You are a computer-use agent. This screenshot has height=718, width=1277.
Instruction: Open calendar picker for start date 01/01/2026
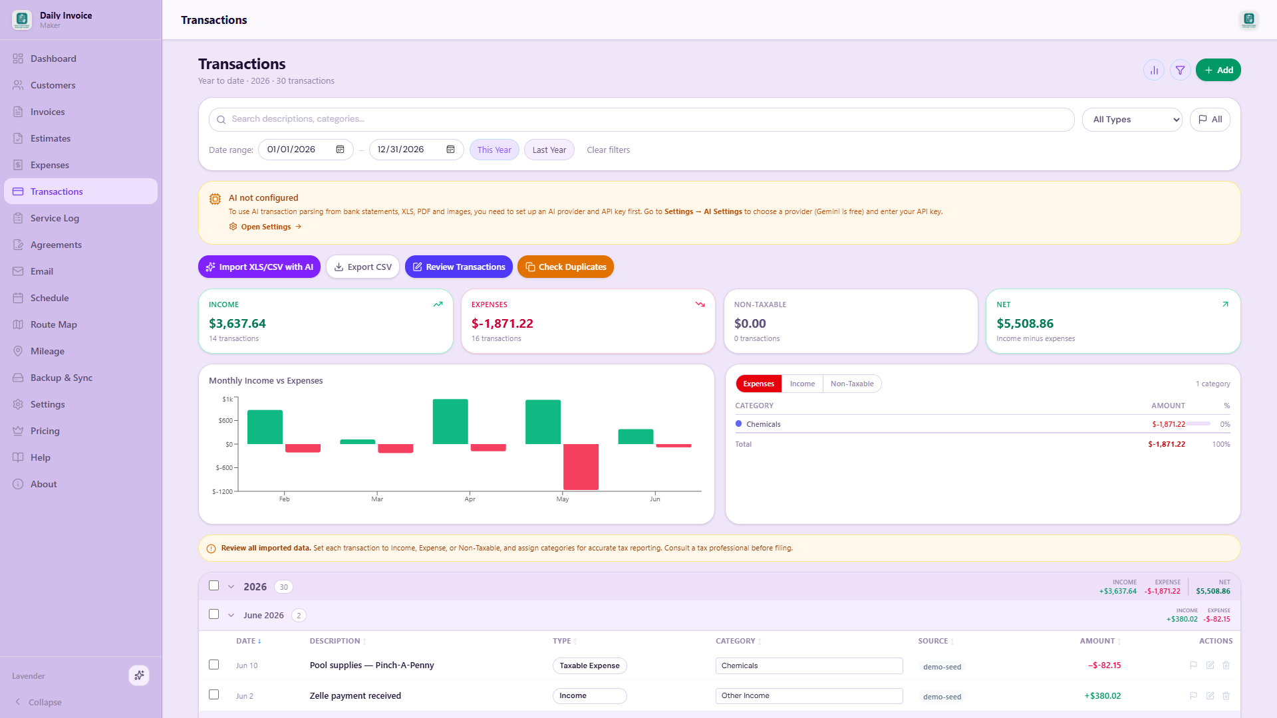click(340, 150)
